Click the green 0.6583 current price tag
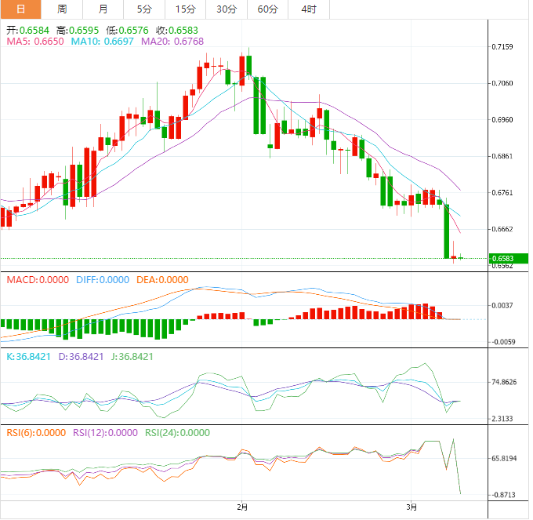 [x=509, y=258]
